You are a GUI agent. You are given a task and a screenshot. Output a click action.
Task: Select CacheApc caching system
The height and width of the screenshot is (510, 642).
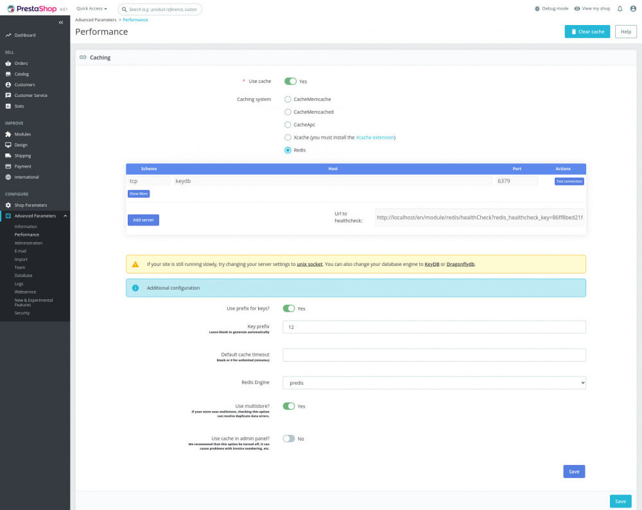[x=288, y=125]
